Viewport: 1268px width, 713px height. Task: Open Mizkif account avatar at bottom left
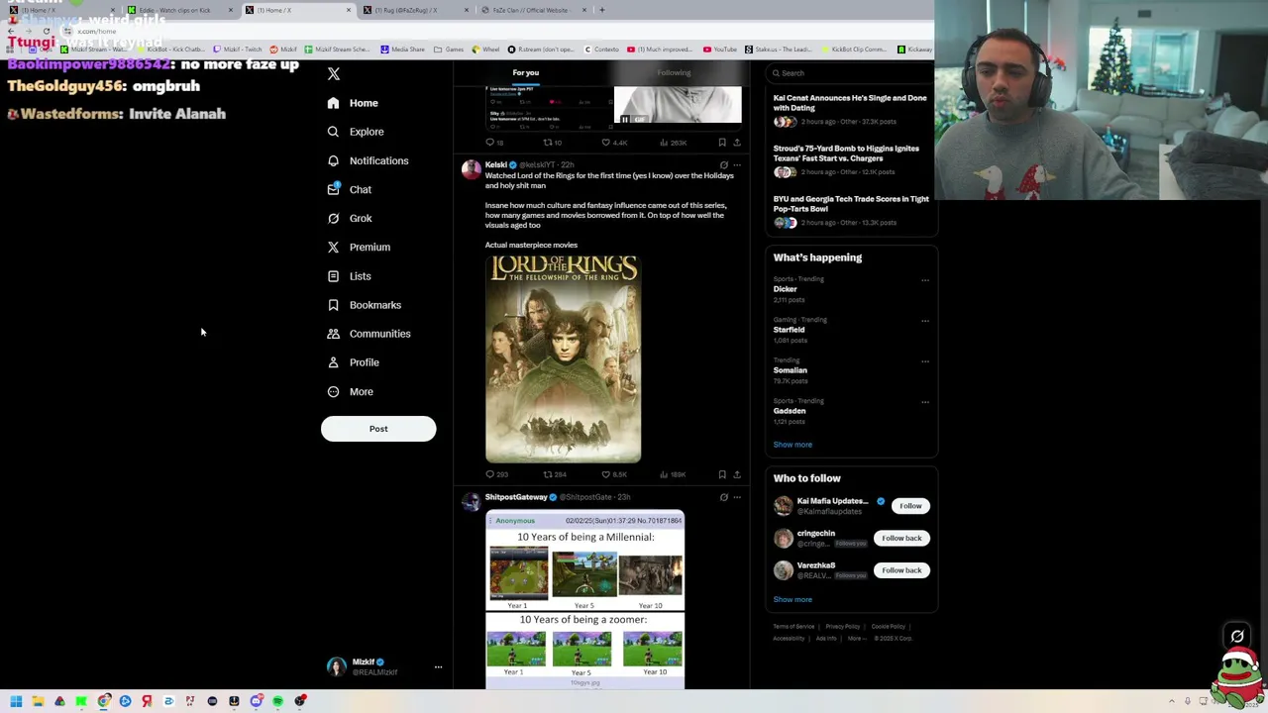[x=337, y=667]
